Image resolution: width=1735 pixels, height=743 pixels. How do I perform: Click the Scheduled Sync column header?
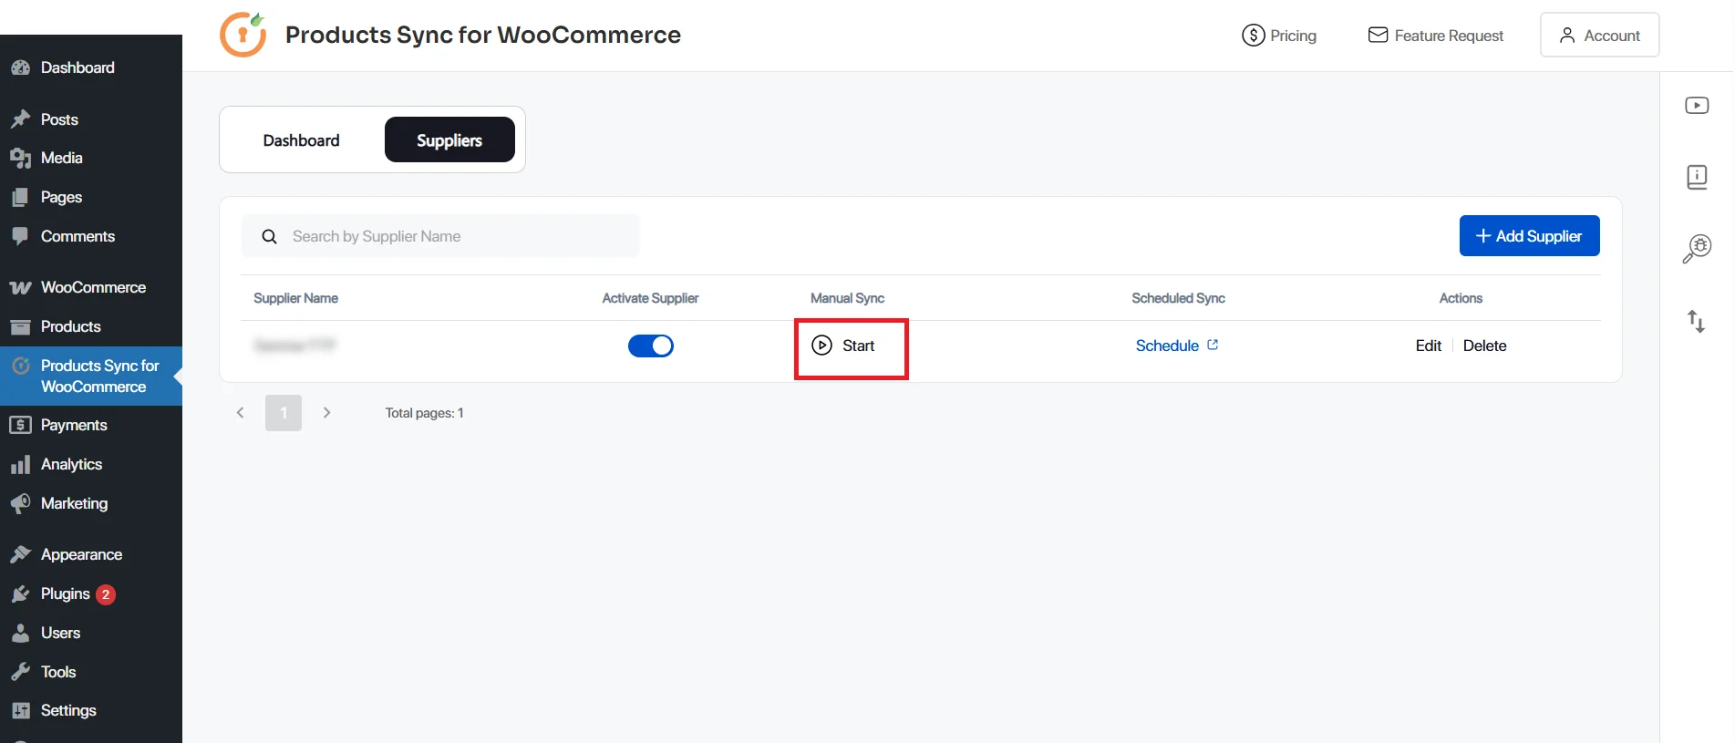point(1178,298)
